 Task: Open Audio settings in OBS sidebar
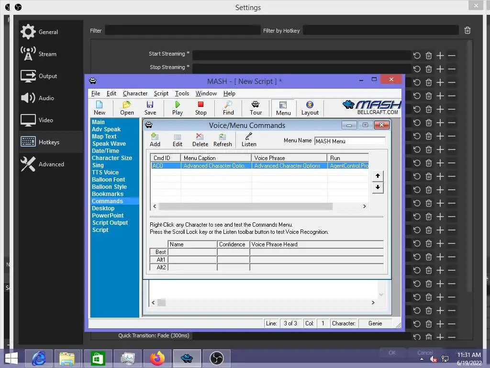tap(51, 98)
